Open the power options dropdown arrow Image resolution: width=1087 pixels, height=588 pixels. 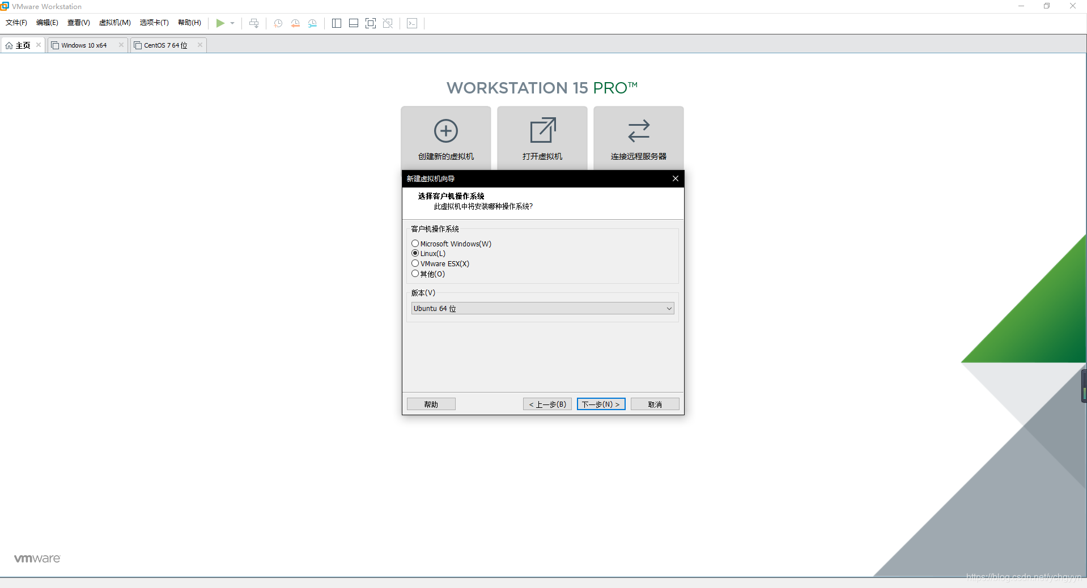232,23
